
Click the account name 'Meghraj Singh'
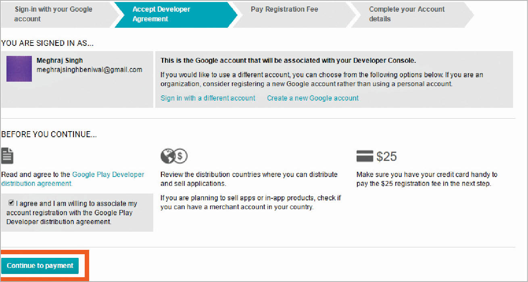click(x=60, y=60)
